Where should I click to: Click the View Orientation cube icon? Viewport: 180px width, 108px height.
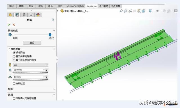tap(143, 11)
